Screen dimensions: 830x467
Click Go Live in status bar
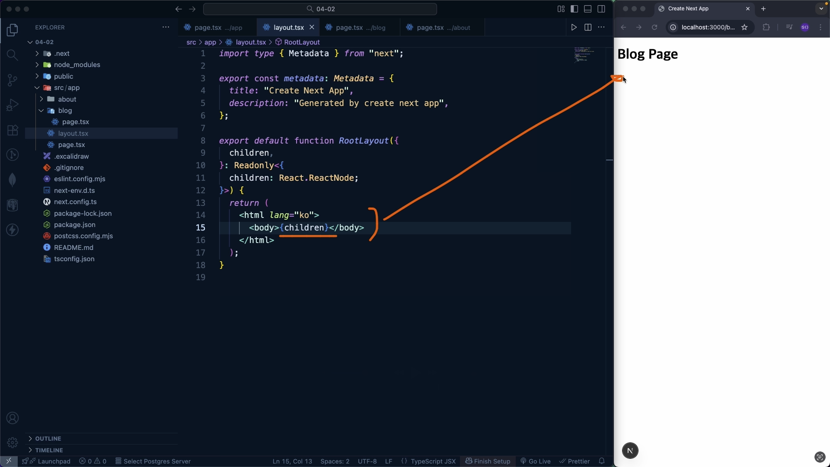(x=535, y=461)
